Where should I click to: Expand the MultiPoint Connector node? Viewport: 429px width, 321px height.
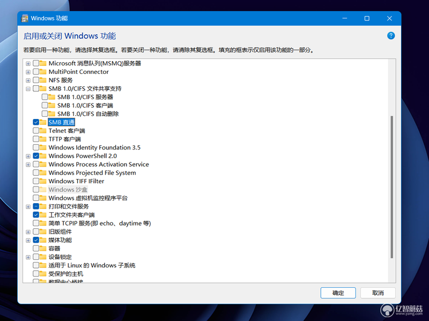[28, 72]
